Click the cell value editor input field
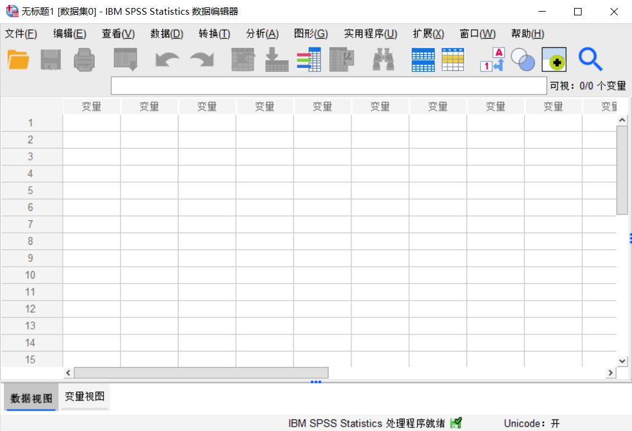Screen dimensions: 632x431 pos(329,86)
